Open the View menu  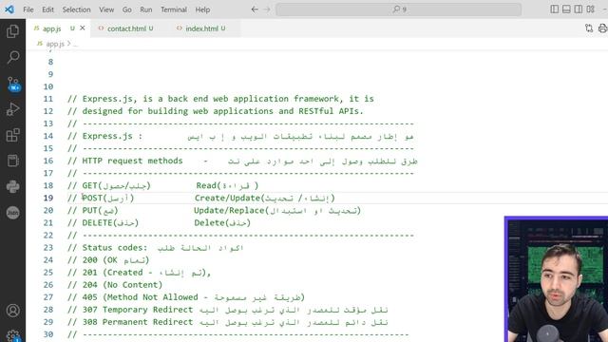click(x=106, y=9)
